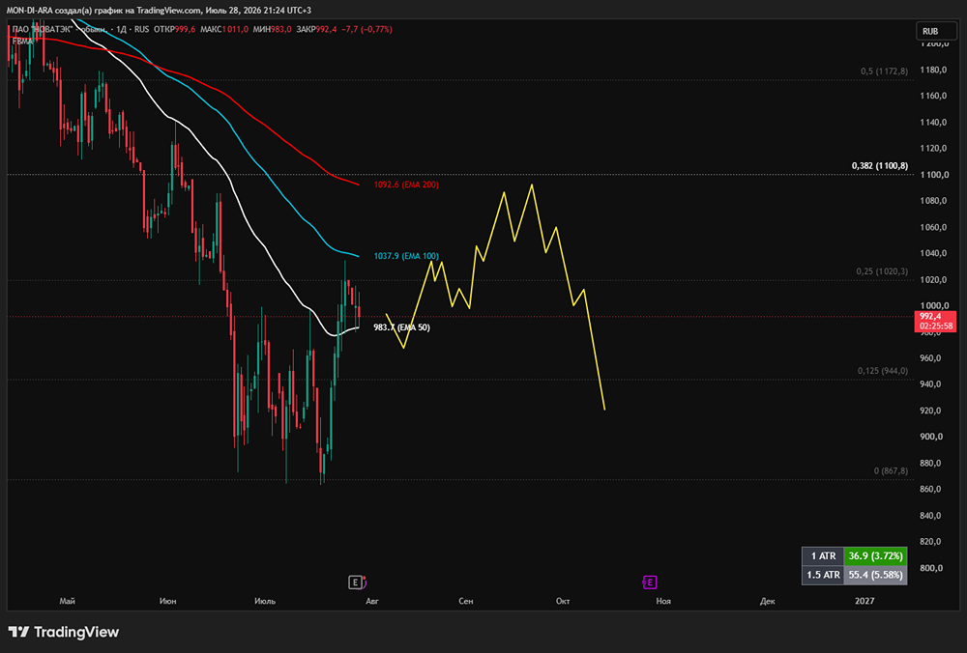967x653 pixels.
Task: Click the FBMA indicator label
Action: pyautogui.click(x=23, y=42)
